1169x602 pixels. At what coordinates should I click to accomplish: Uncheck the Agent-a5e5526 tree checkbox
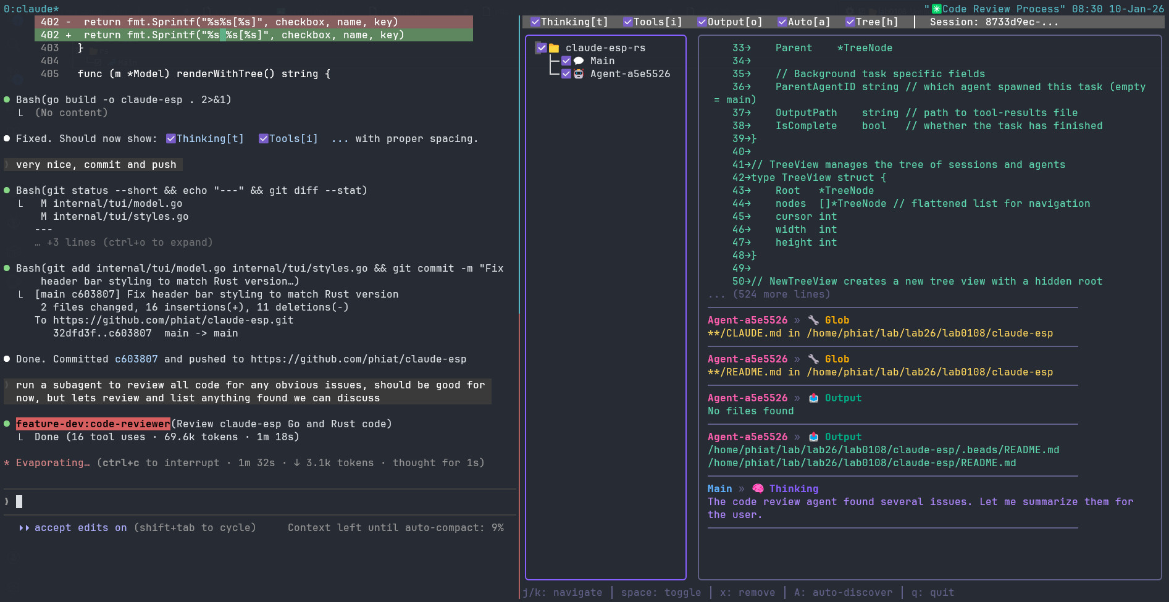coord(566,74)
